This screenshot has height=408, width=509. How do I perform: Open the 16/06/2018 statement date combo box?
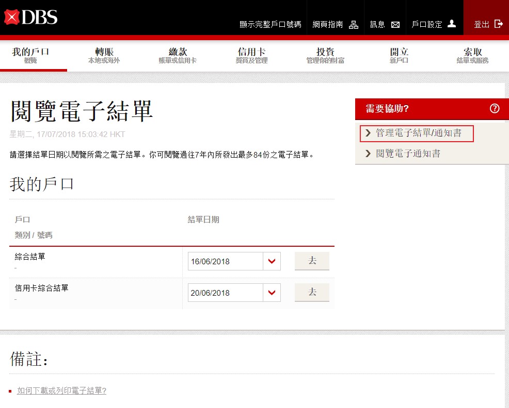(226, 261)
